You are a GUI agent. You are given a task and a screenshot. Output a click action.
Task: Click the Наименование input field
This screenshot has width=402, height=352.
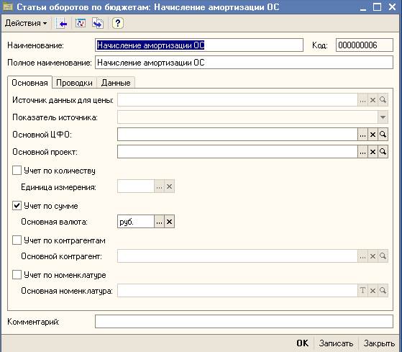199,45
